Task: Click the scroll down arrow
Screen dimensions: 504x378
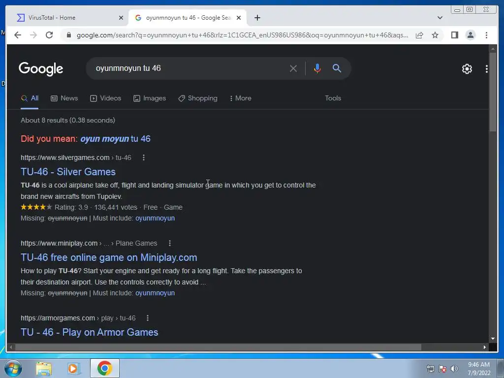Action: tap(493, 339)
